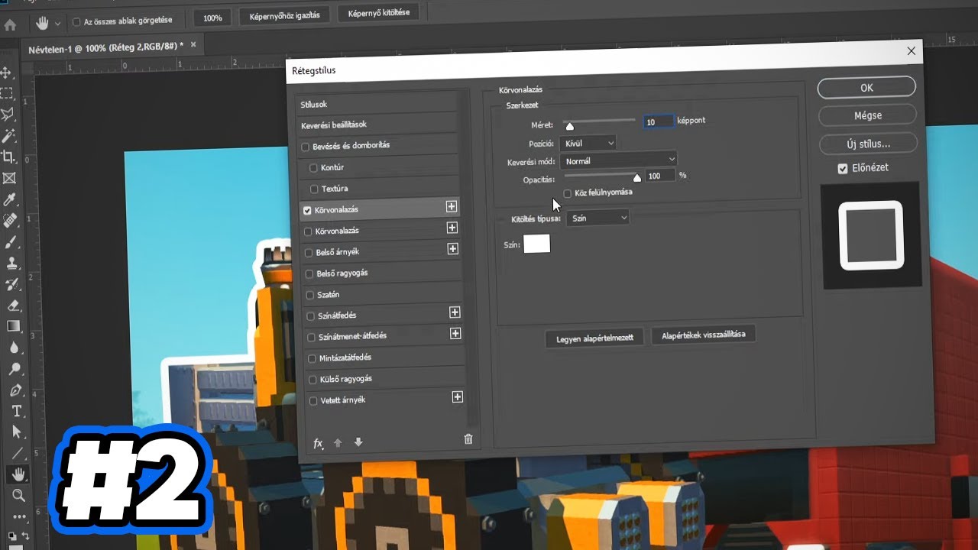Select the Gradient tool

pos(14,327)
